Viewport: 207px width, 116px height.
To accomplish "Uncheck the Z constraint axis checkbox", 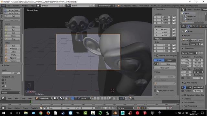I will tap(3, 86).
